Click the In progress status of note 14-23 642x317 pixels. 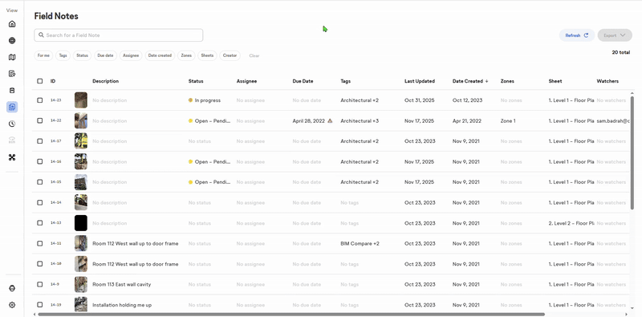click(205, 100)
